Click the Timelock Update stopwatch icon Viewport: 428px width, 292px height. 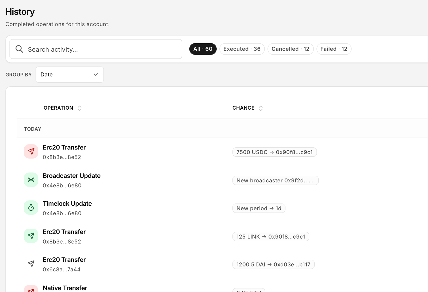click(x=31, y=208)
